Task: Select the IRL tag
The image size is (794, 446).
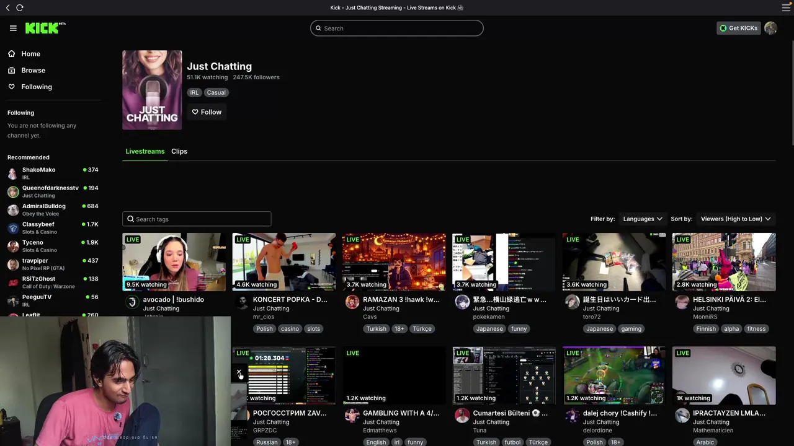Action: click(x=194, y=92)
